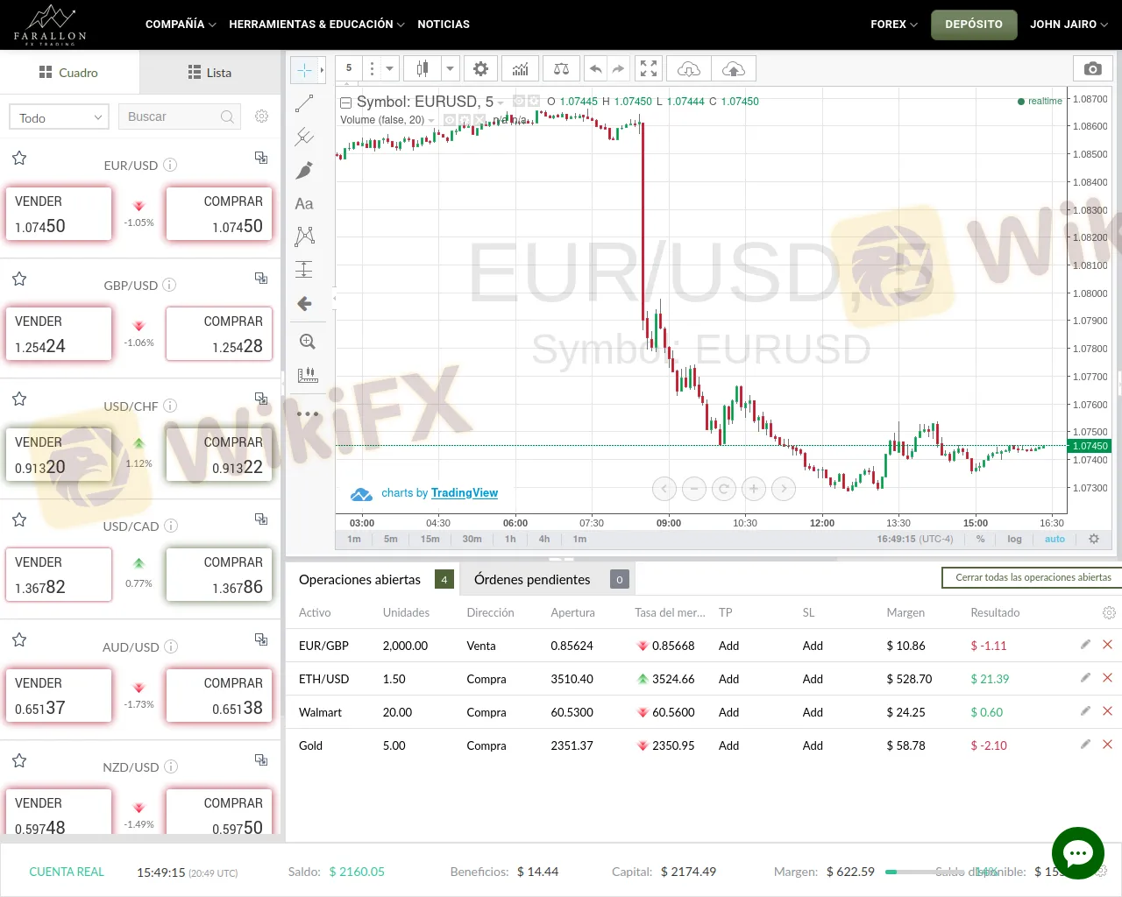
Task: Click the DEPÓSITO button
Action: 974,25
